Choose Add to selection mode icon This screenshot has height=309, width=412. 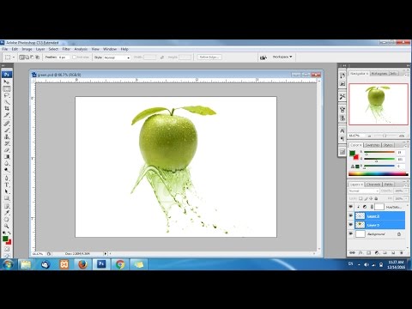click(27, 58)
